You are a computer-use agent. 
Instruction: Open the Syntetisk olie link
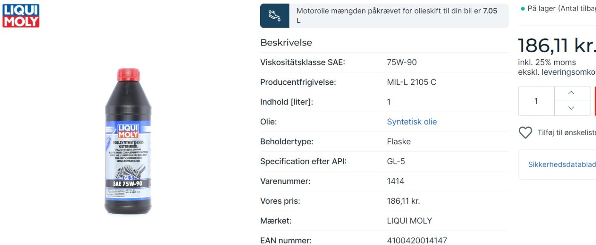(x=412, y=122)
